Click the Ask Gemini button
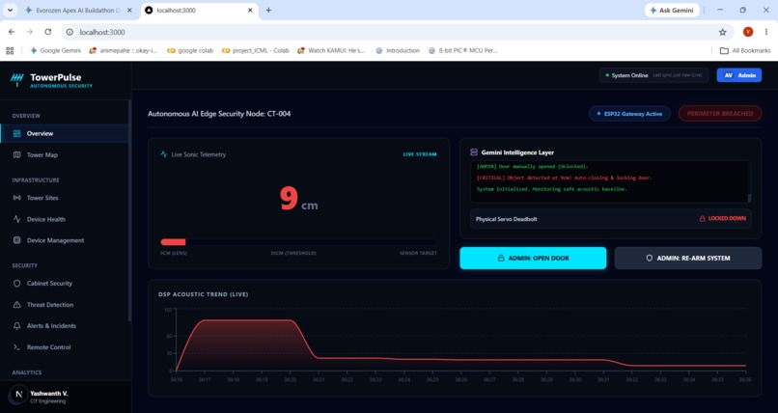The height and width of the screenshot is (413, 778). 672,10
